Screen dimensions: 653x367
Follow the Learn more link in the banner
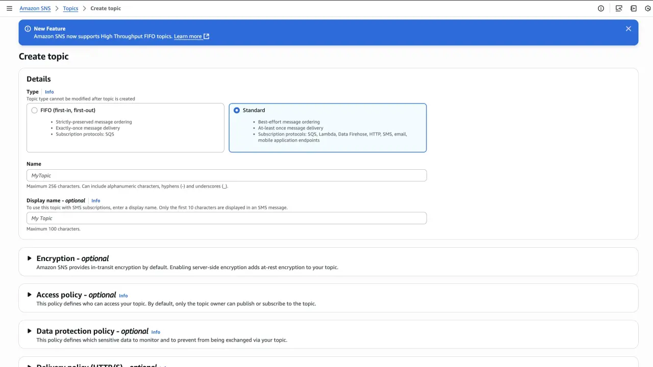(191, 36)
